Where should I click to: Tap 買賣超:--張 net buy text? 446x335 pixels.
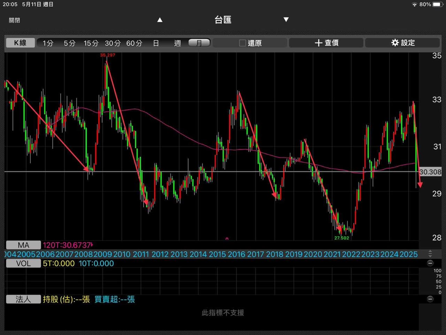[x=115, y=299]
